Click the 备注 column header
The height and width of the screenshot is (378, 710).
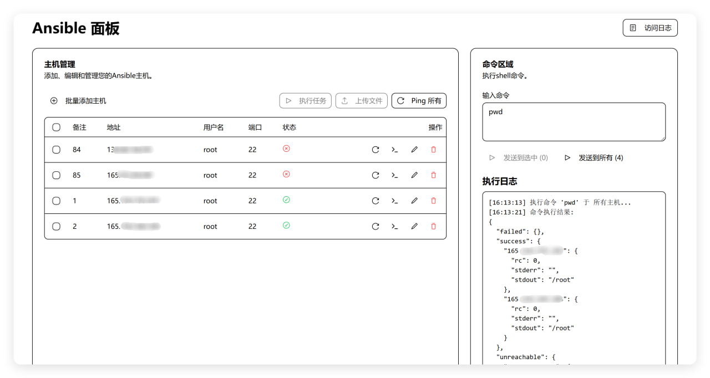[x=79, y=127]
